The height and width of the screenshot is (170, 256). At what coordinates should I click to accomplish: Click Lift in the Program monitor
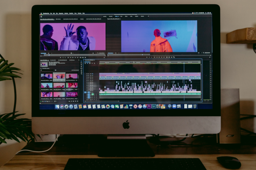pos(167,57)
